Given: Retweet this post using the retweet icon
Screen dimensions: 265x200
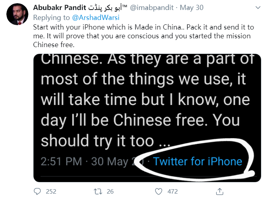Looking at the screenshot, I should [x=97, y=191].
